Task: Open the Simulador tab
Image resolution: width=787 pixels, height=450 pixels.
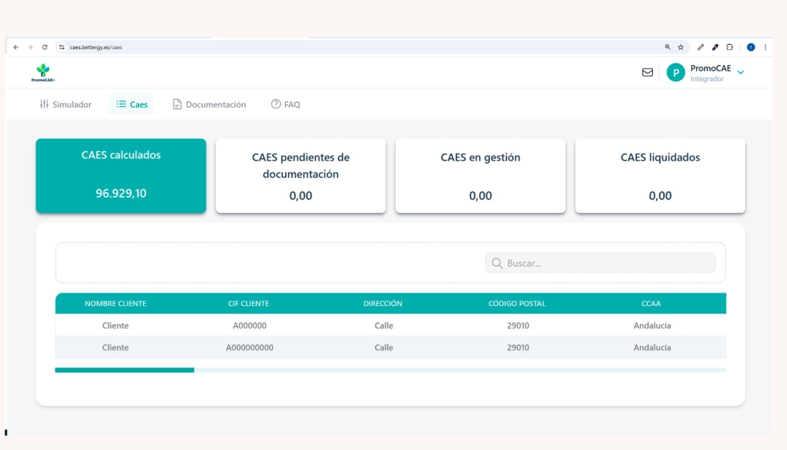Action: (65, 104)
